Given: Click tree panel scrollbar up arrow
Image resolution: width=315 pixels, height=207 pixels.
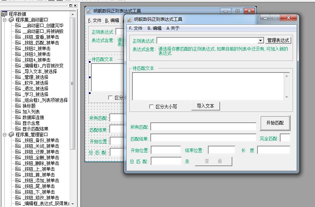Looking at the screenshot, I should click(73, 14).
